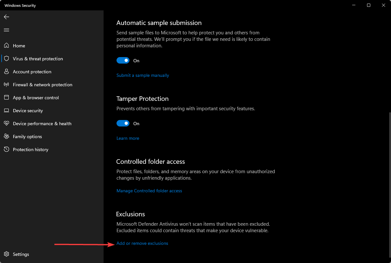Click Device performance & health heart icon
The width and height of the screenshot is (391, 263).
[6, 124]
